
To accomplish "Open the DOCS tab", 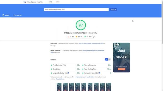I will point(58,2).
